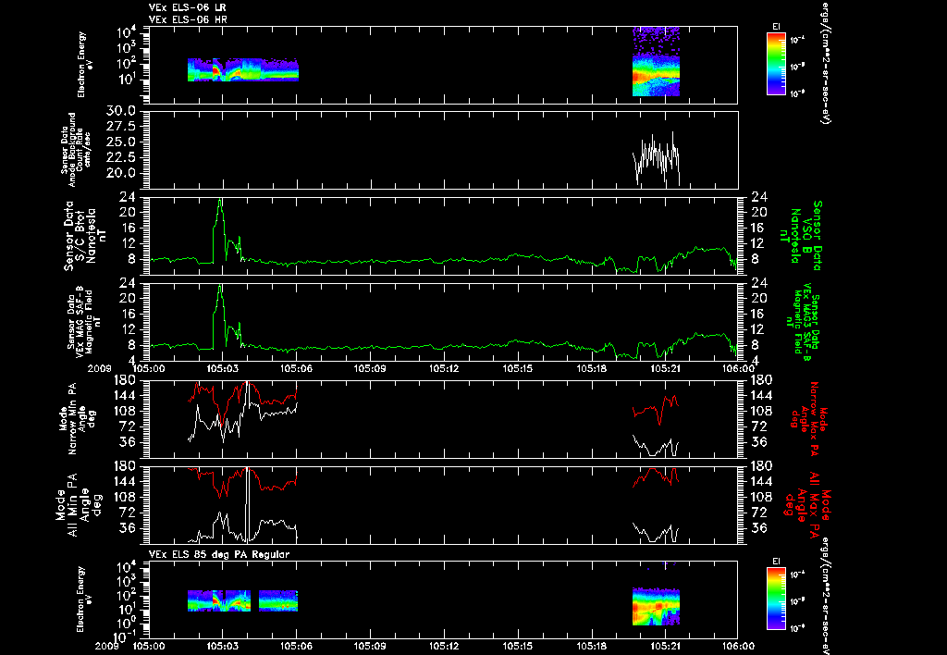947x655 pixels.
Task: Click the VEx ELS-06 LR title label
Action: click(187, 7)
